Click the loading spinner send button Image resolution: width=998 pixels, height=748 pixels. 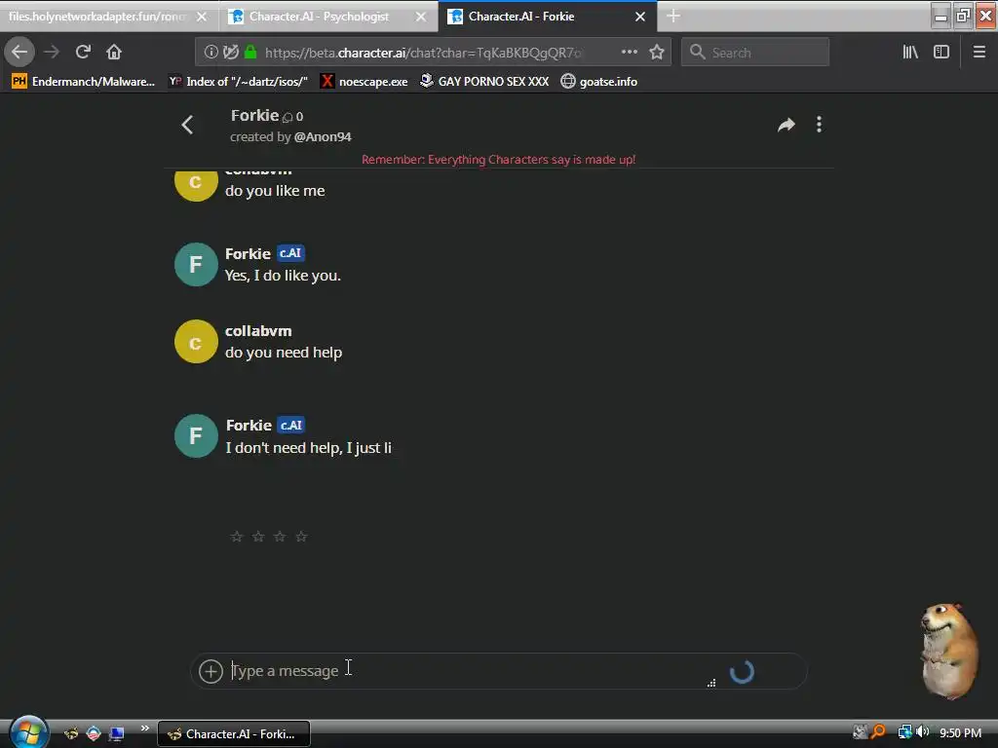tap(742, 672)
